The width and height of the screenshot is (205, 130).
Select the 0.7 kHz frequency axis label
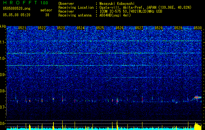pyautogui.click(x=3, y=107)
